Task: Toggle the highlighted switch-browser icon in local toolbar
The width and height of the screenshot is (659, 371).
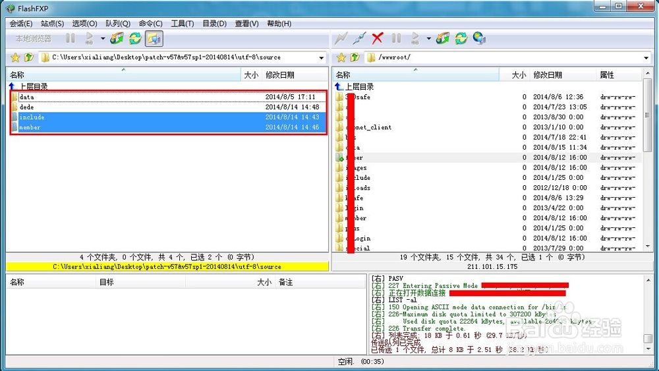Action: tap(154, 39)
